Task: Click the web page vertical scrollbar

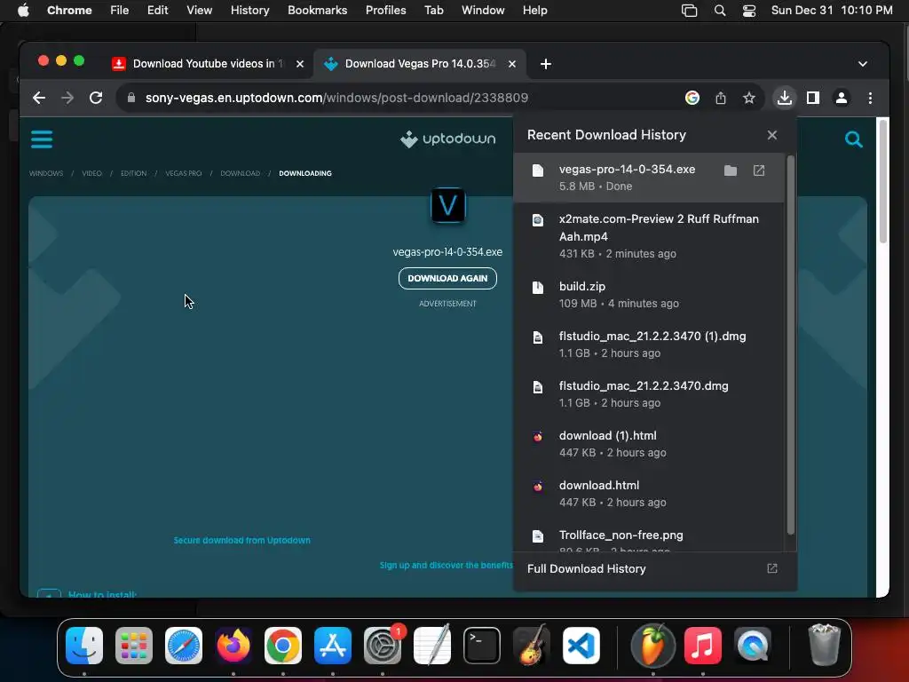Action: pyautogui.click(x=883, y=181)
